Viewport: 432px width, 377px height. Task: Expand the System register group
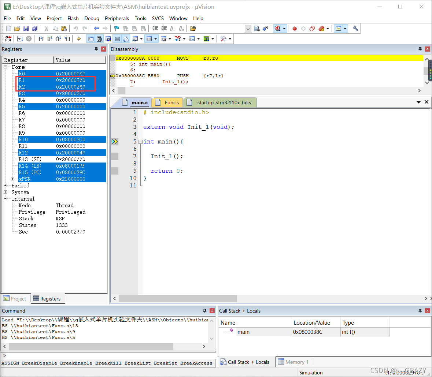point(5,192)
